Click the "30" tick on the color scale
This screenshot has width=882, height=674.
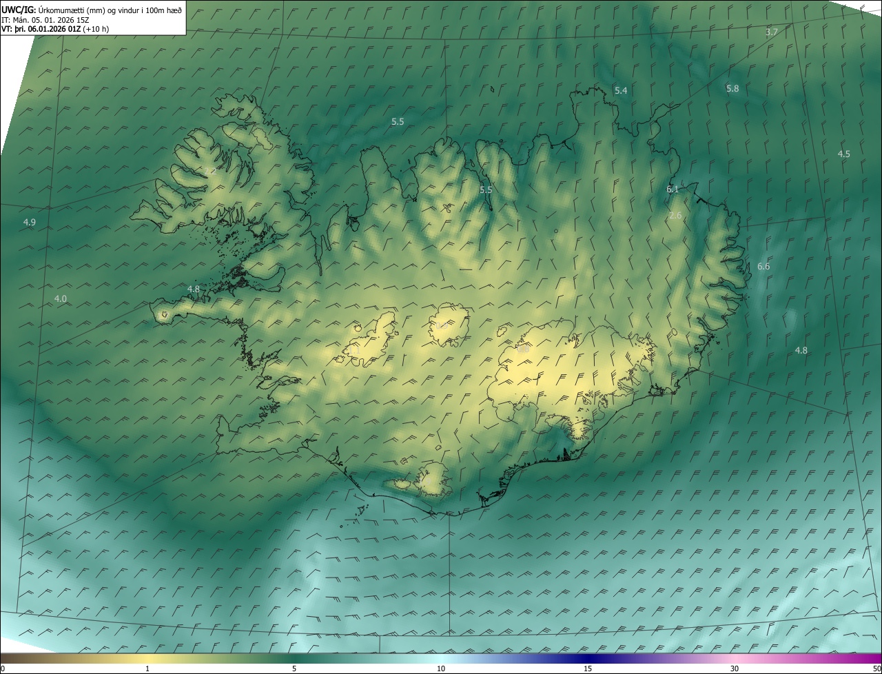tap(735, 668)
